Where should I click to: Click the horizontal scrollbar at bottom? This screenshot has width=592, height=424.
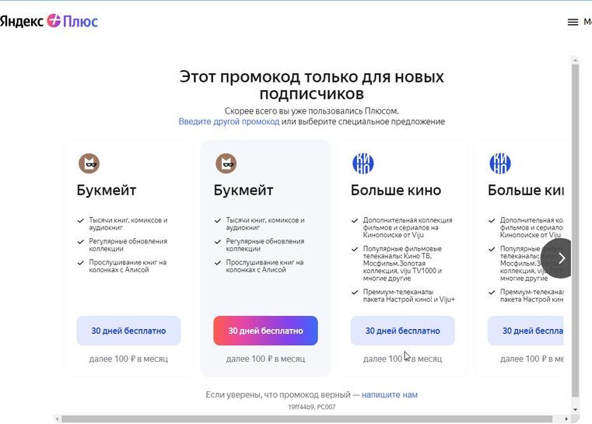[311, 419]
